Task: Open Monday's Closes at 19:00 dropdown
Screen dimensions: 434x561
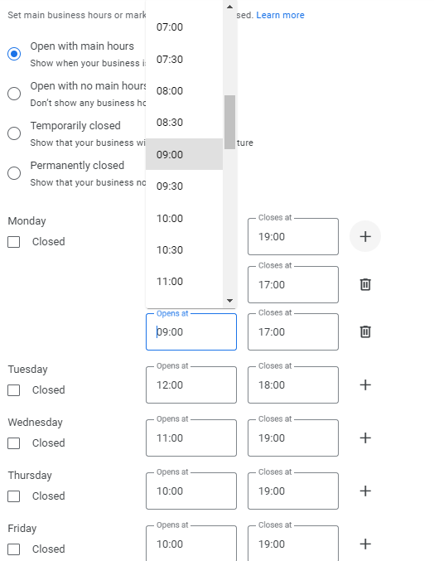Action: 293,236
